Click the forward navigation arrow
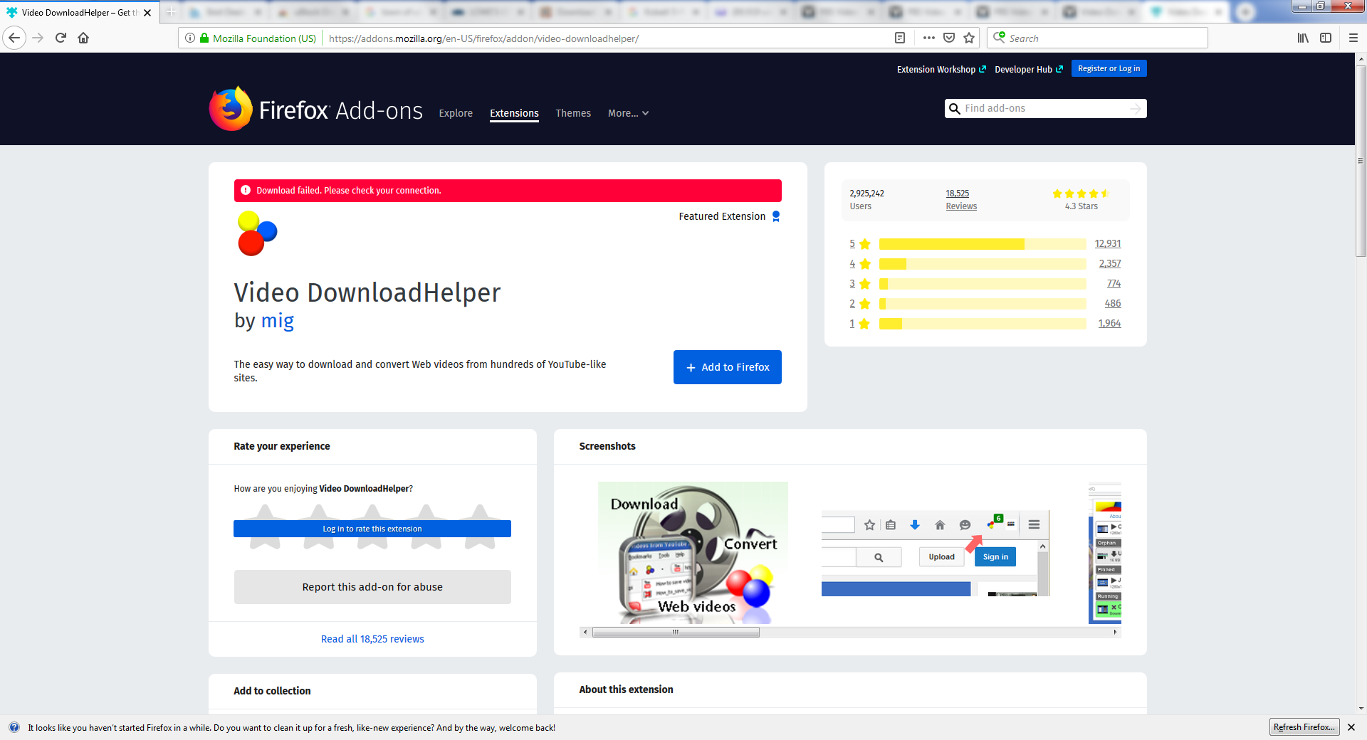Image resolution: width=1367 pixels, height=740 pixels. click(x=38, y=38)
